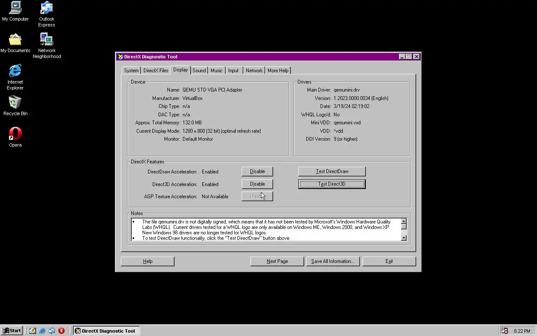Select DirectX Diagnostic Tool taskbar button

click(106, 331)
